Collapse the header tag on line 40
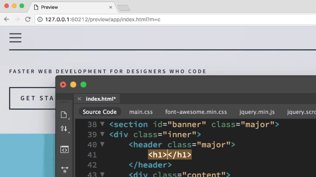316x177 pixels. [x=102, y=145]
